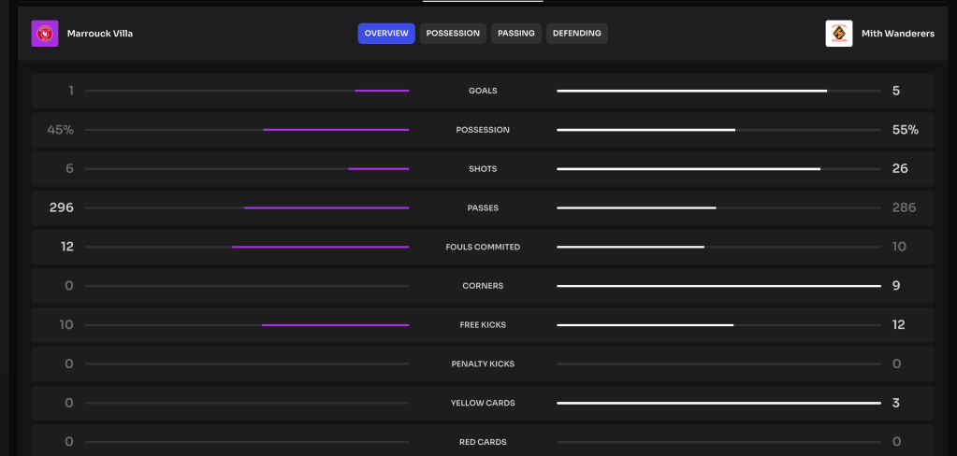Click Mith Wanderers' white yellow cards bar
This screenshot has height=456, width=957.
(x=718, y=403)
